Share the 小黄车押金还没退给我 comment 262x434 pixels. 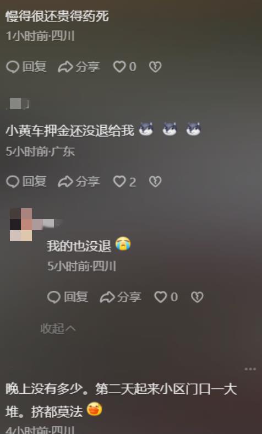point(79,182)
